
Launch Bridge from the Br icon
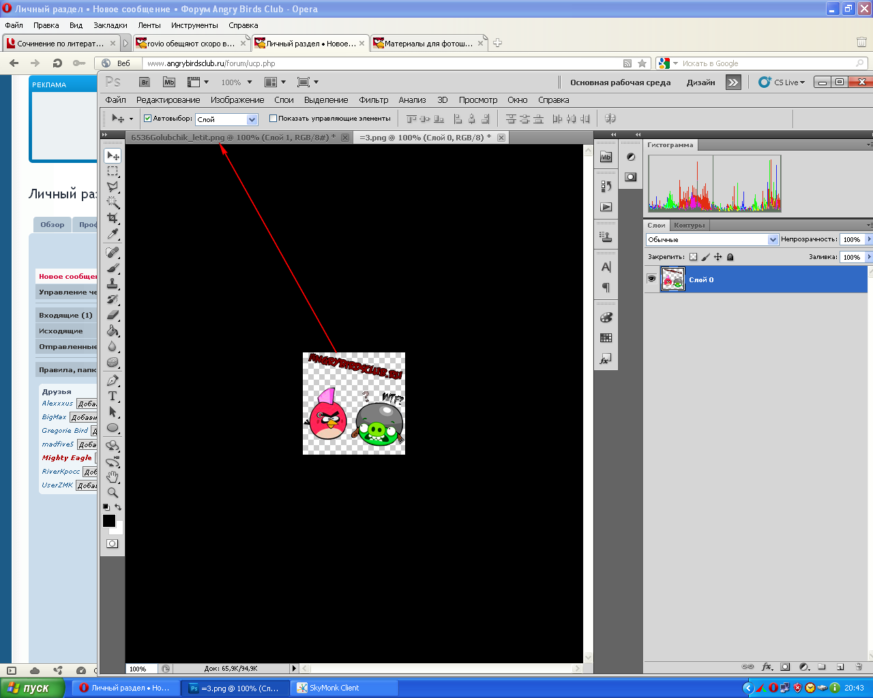(144, 82)
